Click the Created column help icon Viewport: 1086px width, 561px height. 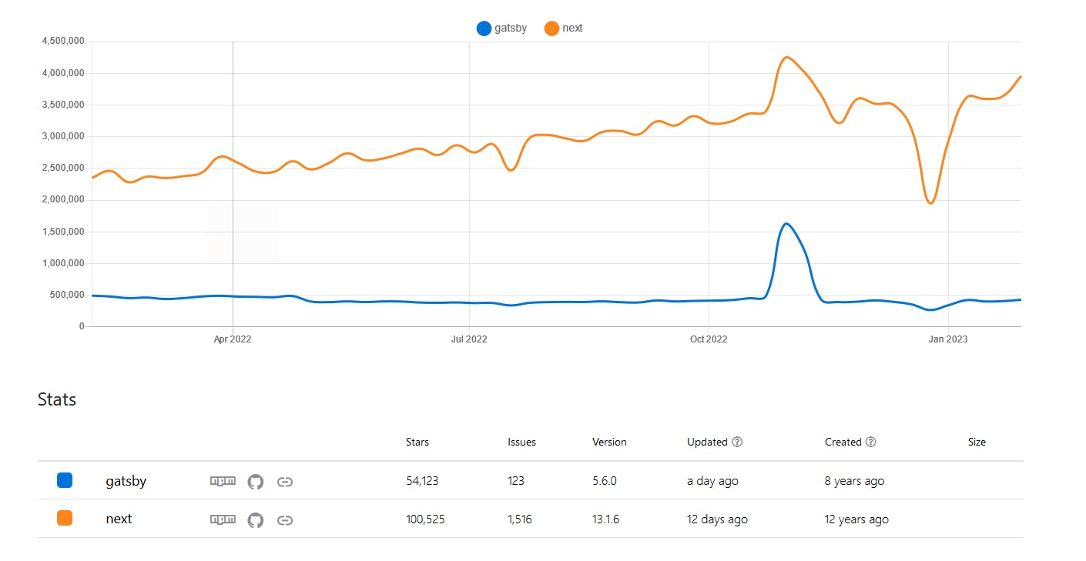pos(871,442)
